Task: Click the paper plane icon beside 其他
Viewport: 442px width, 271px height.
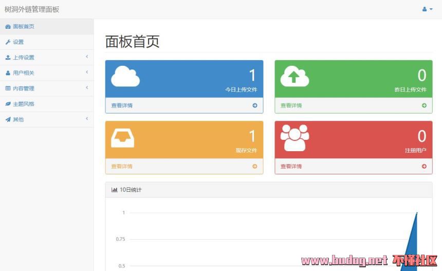Action: 8,119
